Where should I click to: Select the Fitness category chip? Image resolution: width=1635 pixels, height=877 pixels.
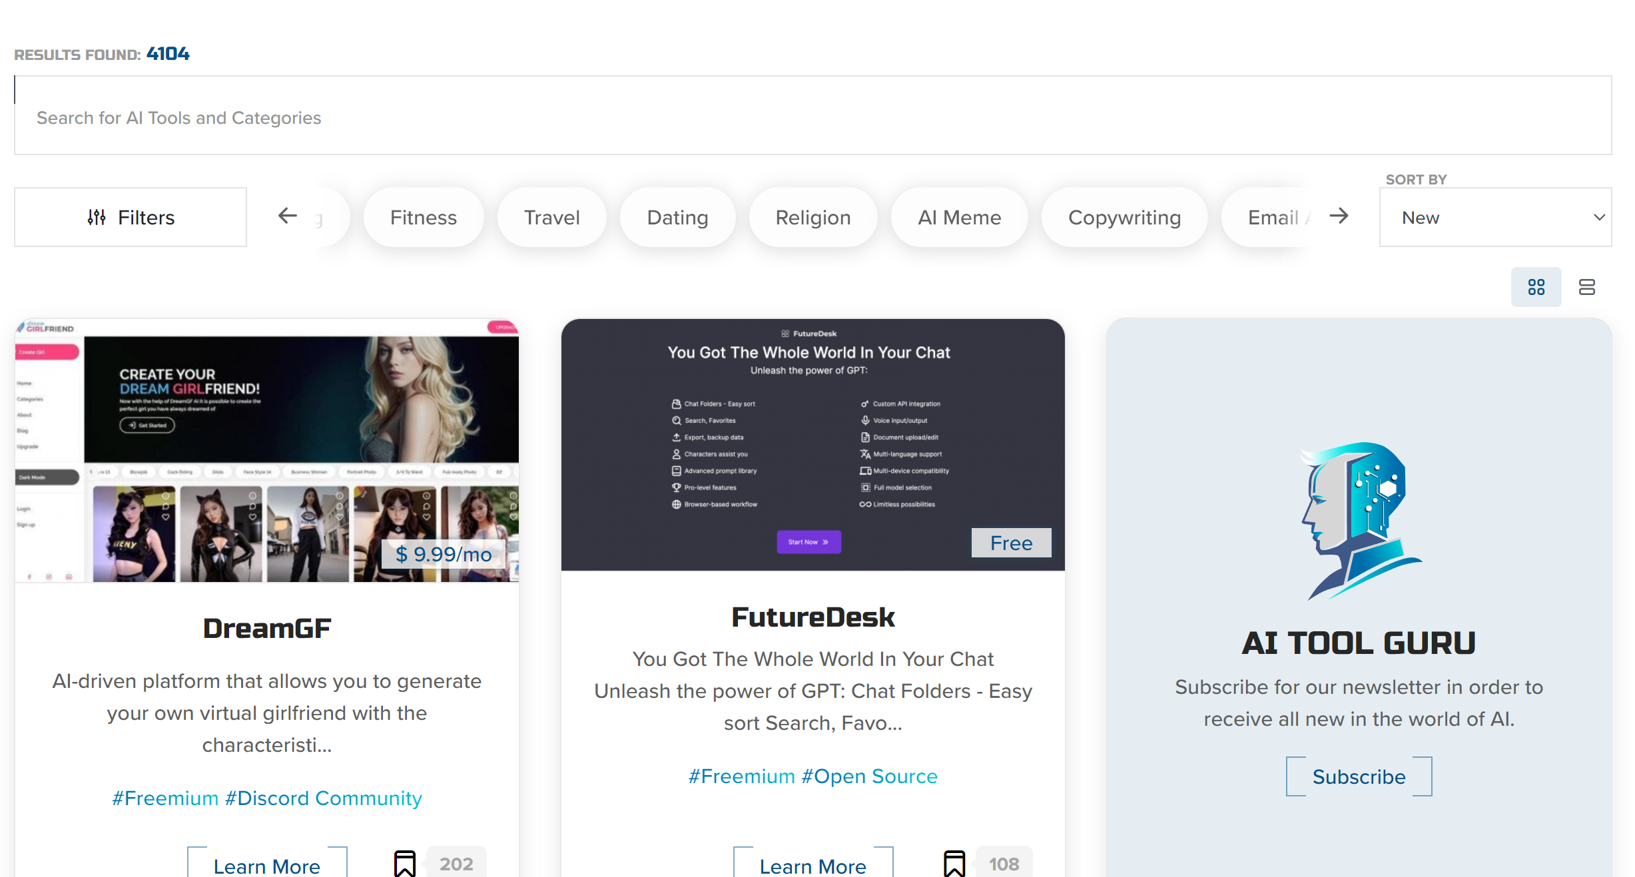[x=424, y=217]
